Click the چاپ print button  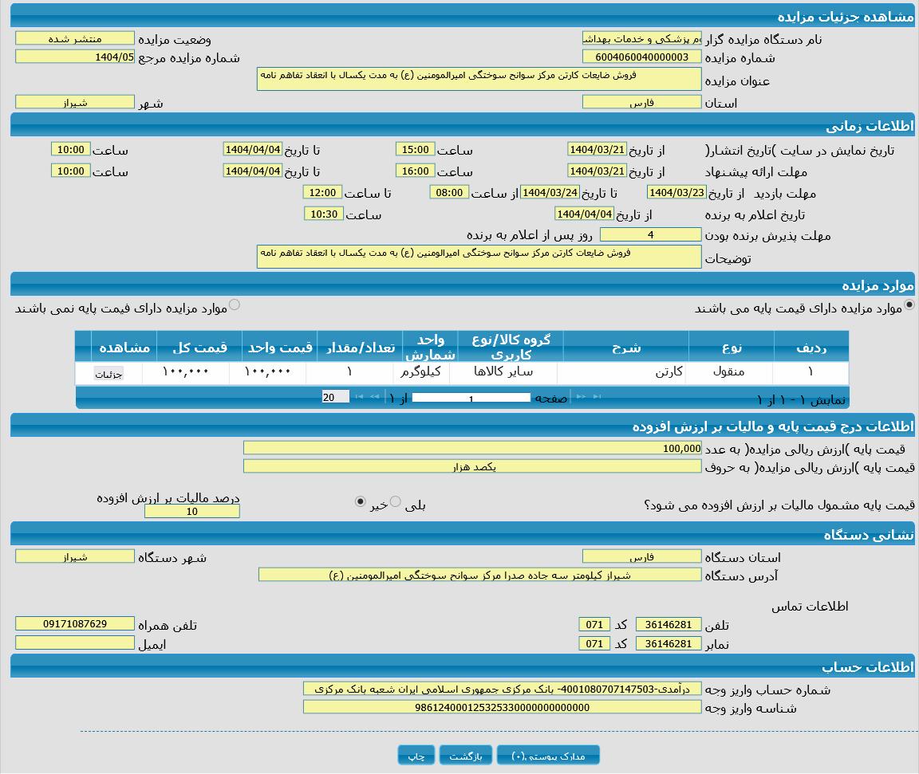[416, 755]
